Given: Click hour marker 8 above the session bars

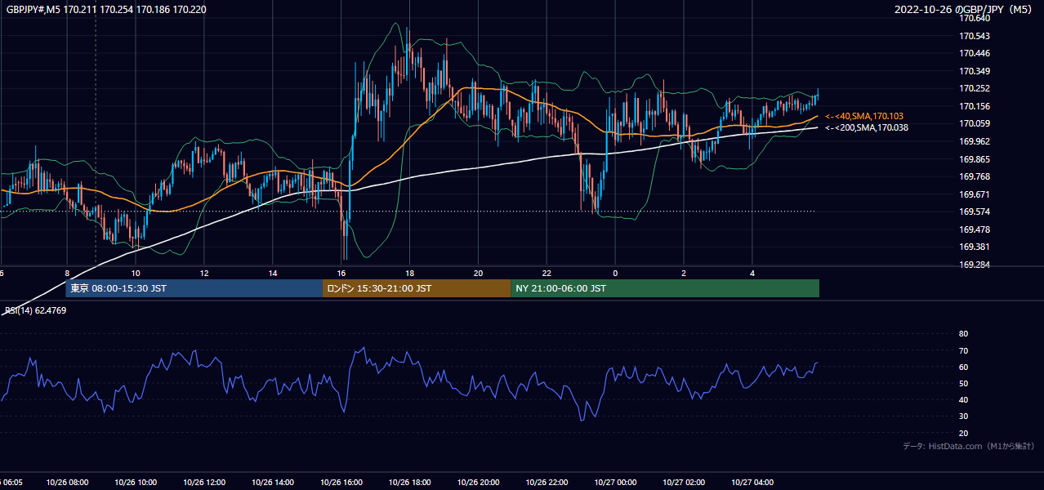Looking at the screenshot, I should coord(67,273).
